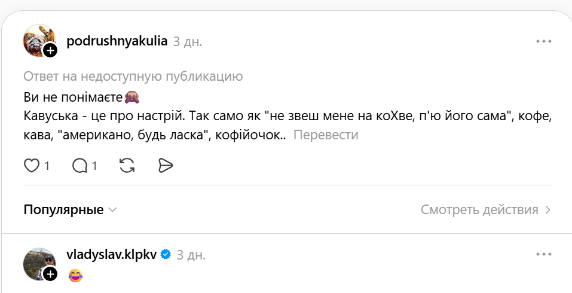The width and height of the screenshot is (572, 293).
Task: Follow podrushnyakulia using avatar plus badge
Action: [x=50, y=50]
